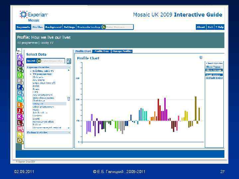The width and height of the screenshot is (239, 179).
Task: Click the variable list scroll-up arrow
Action: (69, 70)
